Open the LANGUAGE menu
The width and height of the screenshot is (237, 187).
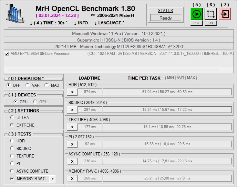pyautogui.click(x=109, y=23)
